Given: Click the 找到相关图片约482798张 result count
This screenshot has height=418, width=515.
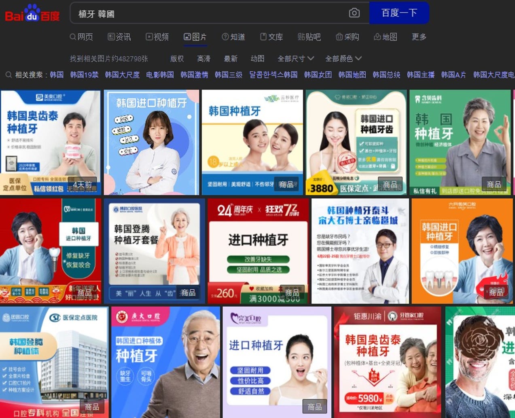Looking at the screenshot, I should tap(109, 59).
